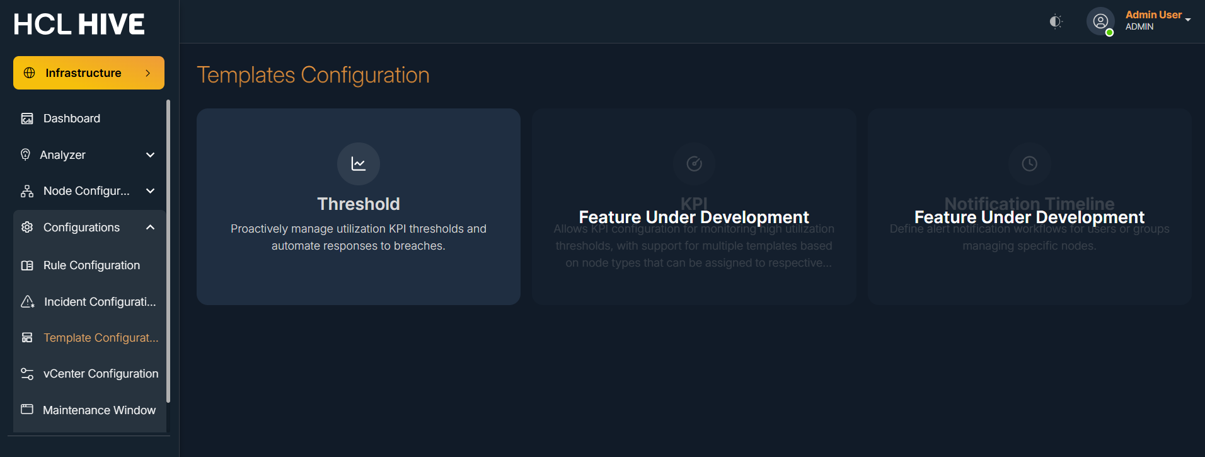Click the HCL HIVE logo
This screenshot has height=457, width=1205.
79,25
